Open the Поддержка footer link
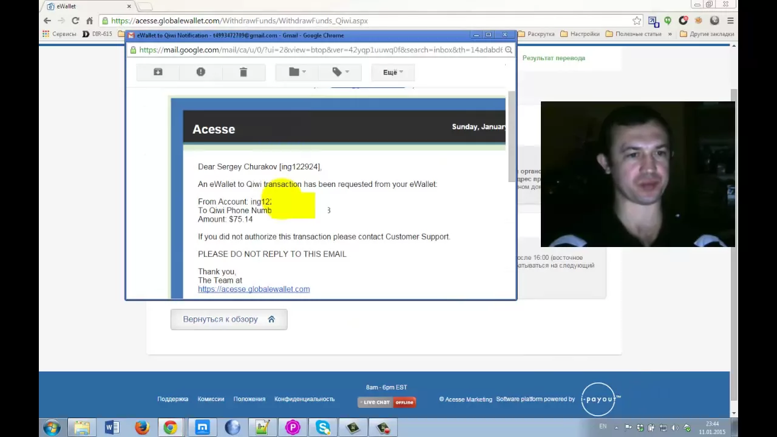 (173, 399)
